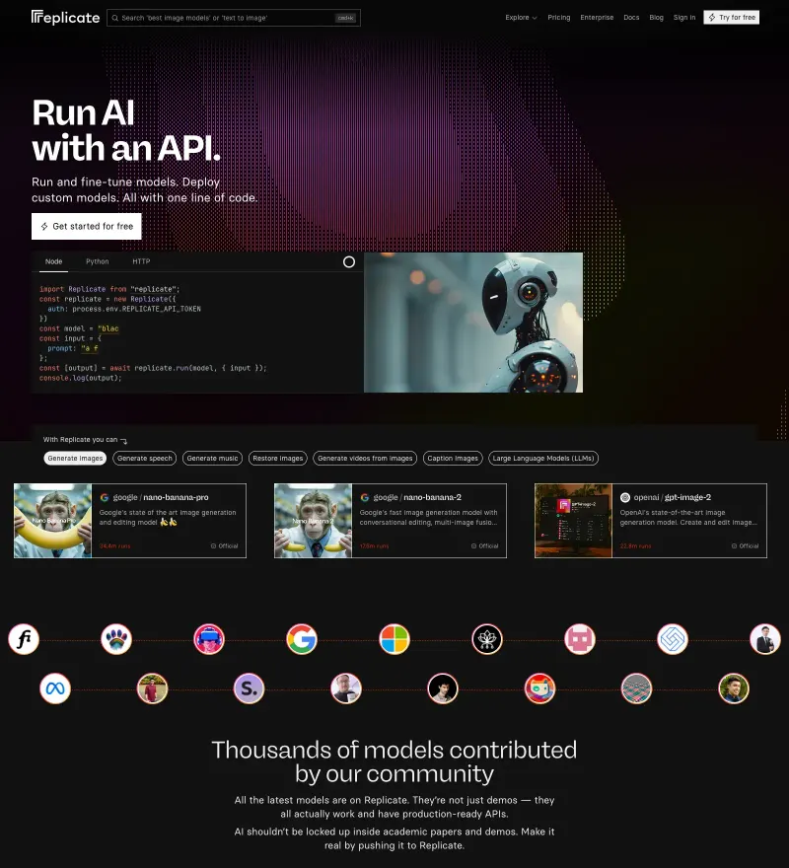
Task: Select the Node code tab
Action: coord(53,261)
